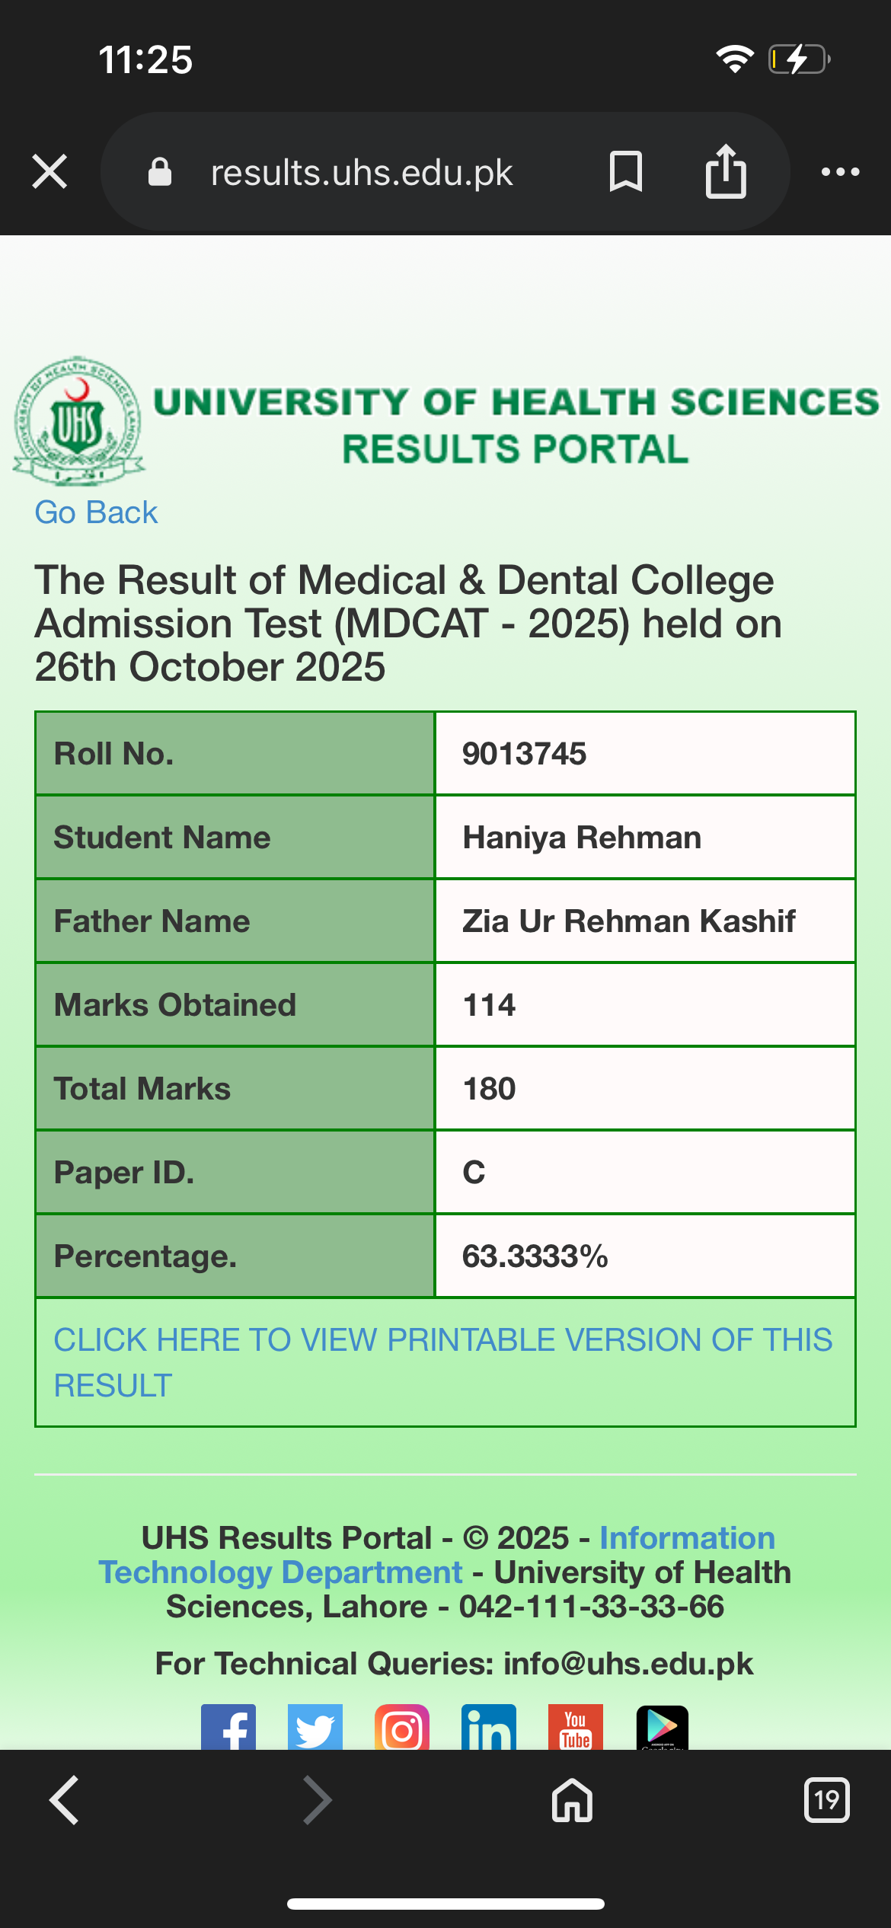The height and width of the screenshot is (1928, 891).
Task: Open the YouTube social icon
Action: click(576, 1728)
